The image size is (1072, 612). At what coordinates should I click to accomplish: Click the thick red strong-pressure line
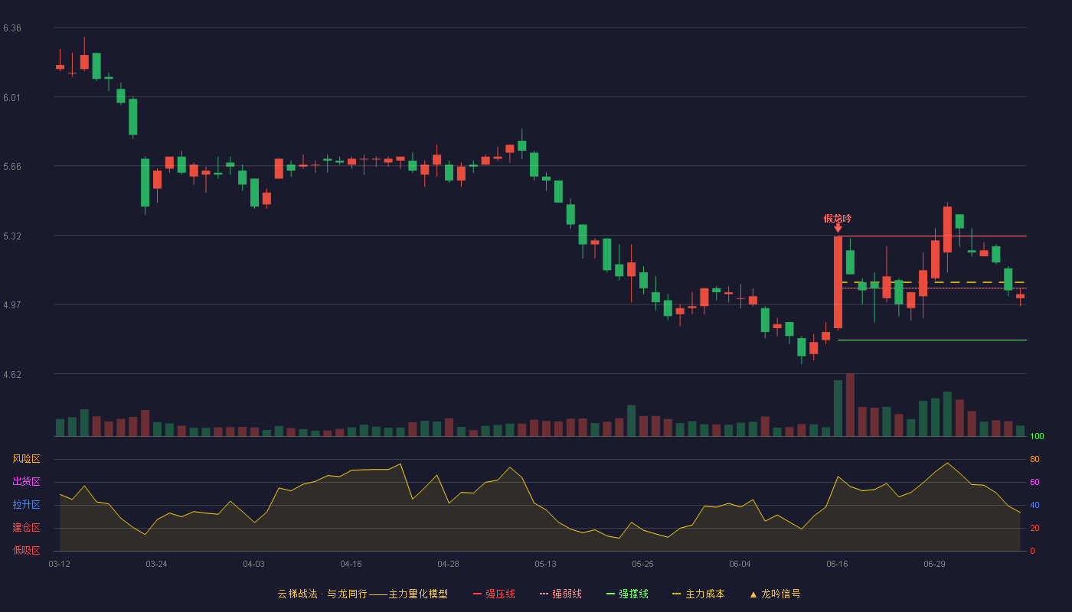[932, 236]
